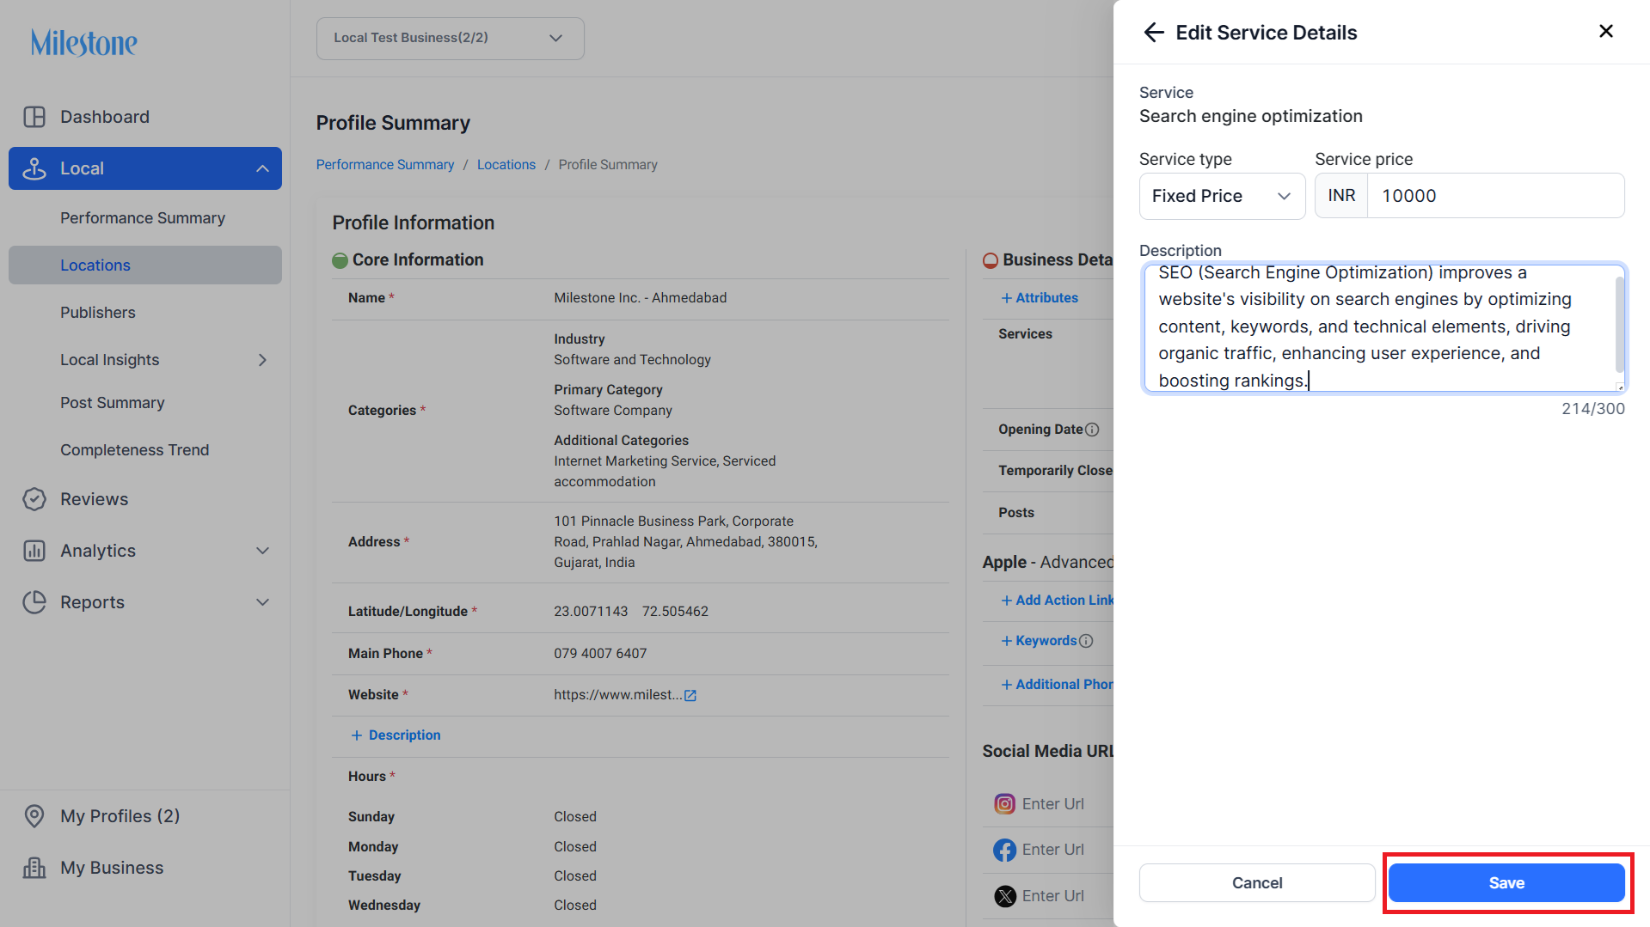Expand the Reports section chevron
This screenshot has width=1650, height=927.
[x=262, y=602]
